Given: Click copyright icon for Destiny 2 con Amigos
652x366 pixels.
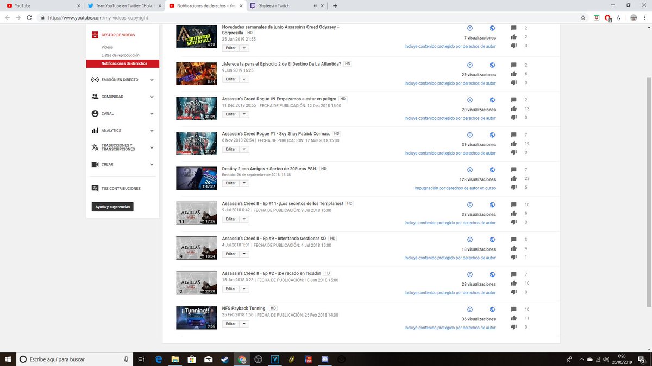Looking at the screenshot, I should tap(470, 170).
